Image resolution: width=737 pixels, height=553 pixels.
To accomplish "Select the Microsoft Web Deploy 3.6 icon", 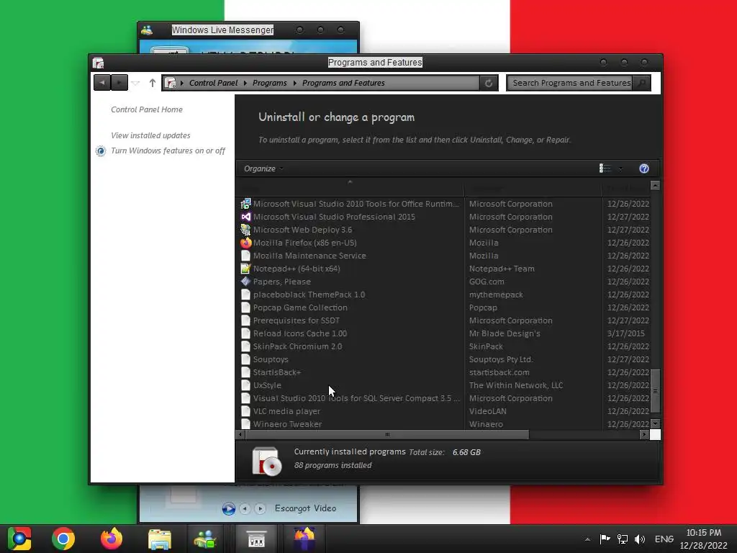I will (x=245, y=230).
